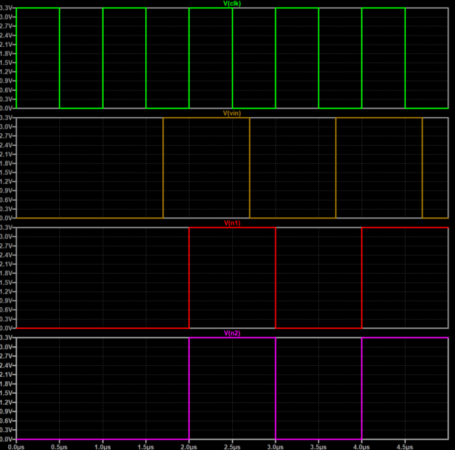The width and height of the screenshot is (455, 450).
Task: Select the 1.0µs mark on time axis
Action: click(x=102, y=445)
